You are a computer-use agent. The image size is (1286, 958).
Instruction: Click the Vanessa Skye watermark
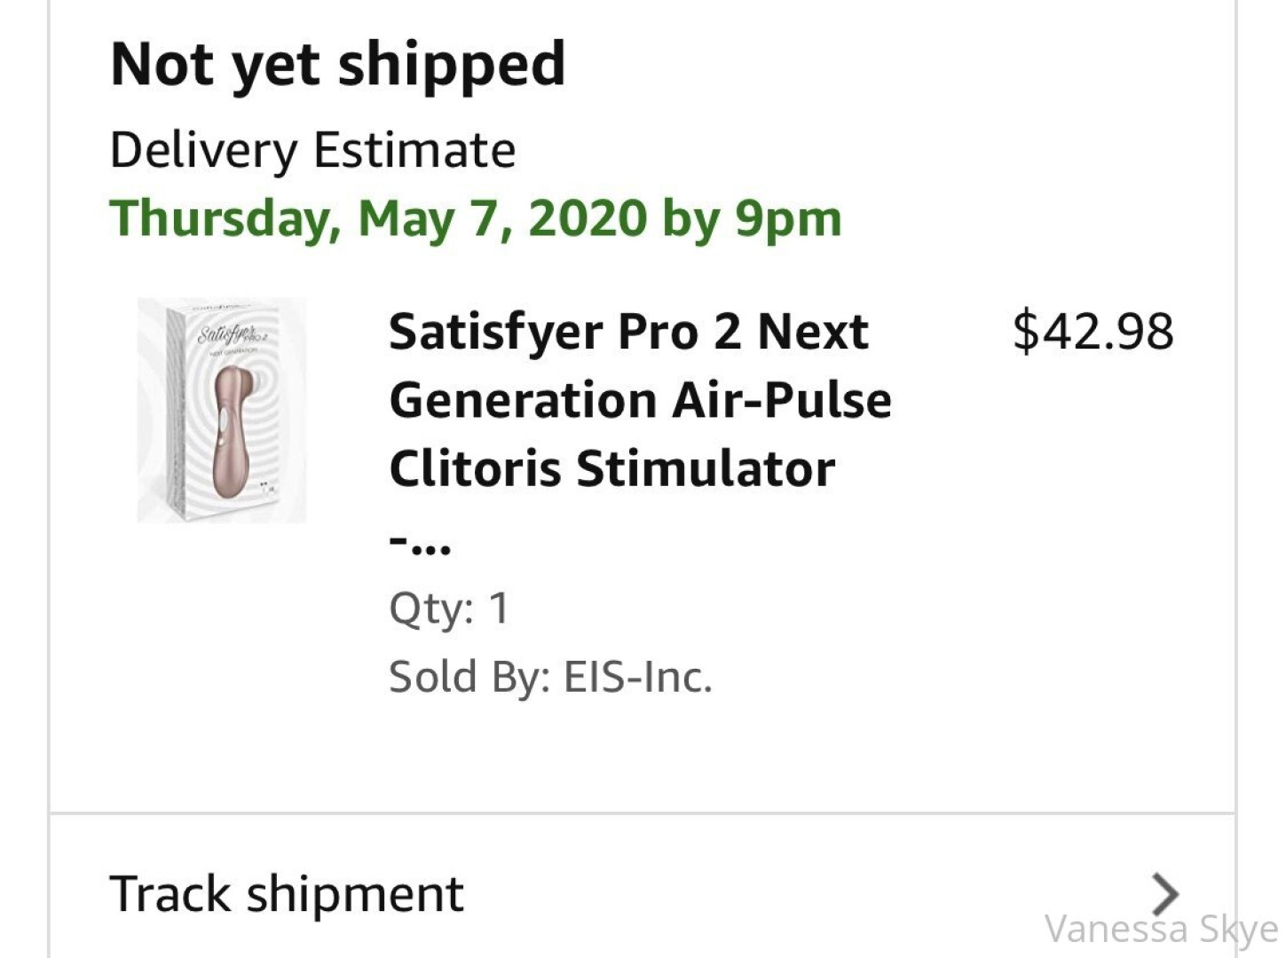(1161, 930)
